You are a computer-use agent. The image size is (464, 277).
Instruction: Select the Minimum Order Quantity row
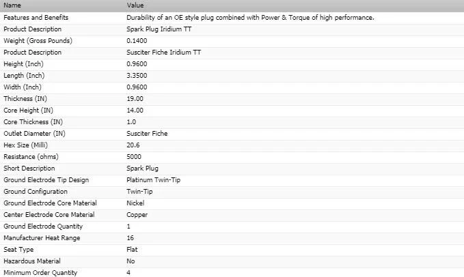click(232, 273)
